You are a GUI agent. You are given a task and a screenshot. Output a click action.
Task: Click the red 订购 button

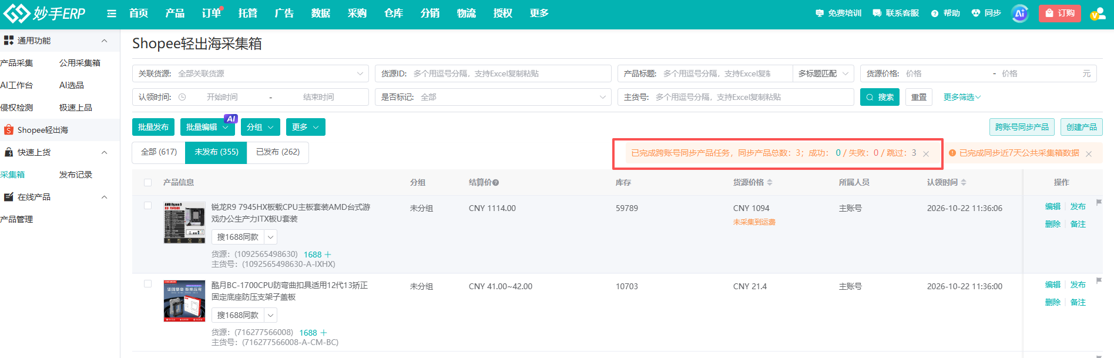pos(1060,13)
